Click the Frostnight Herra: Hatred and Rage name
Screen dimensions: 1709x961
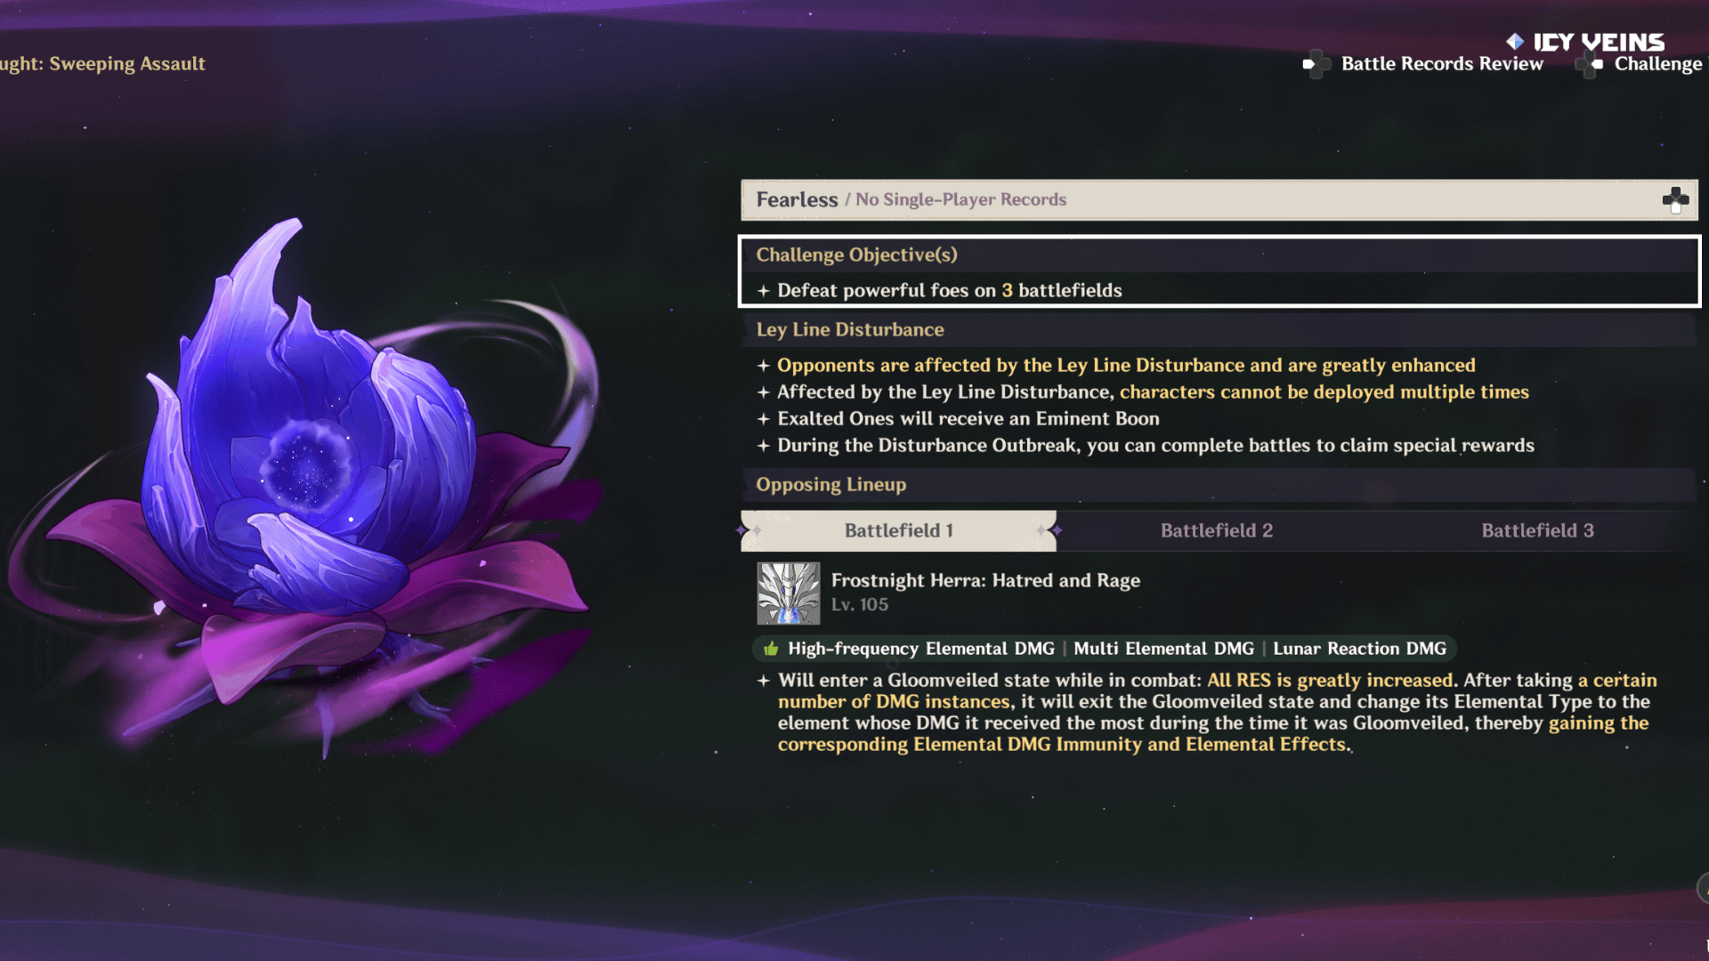[984, 581]
